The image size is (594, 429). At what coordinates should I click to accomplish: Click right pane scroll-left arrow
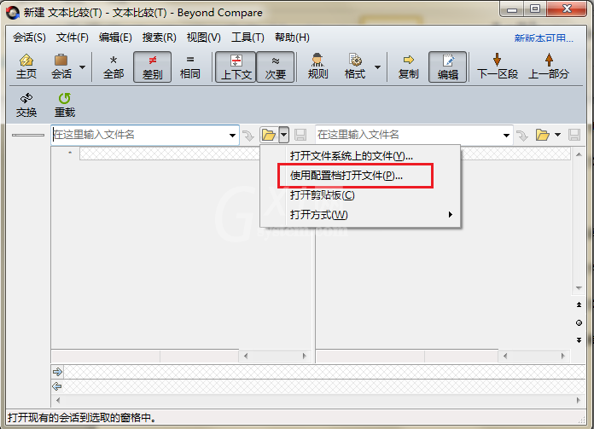(x=505, y=356)
